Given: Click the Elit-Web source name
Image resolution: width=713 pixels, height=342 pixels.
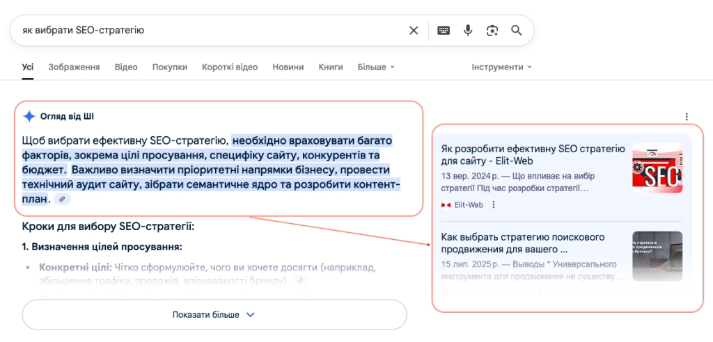Looking at the screenshot, I should coord(469,205).
